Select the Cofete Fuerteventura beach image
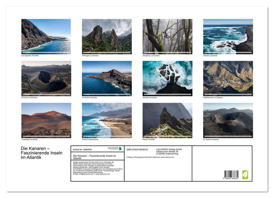The image size is (274, 198). (107, 120)
